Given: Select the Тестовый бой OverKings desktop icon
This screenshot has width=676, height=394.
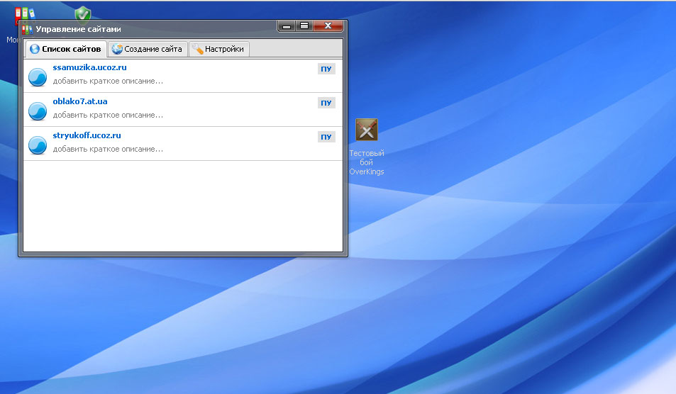Looking at the screenshot, I should pos(367,147).
